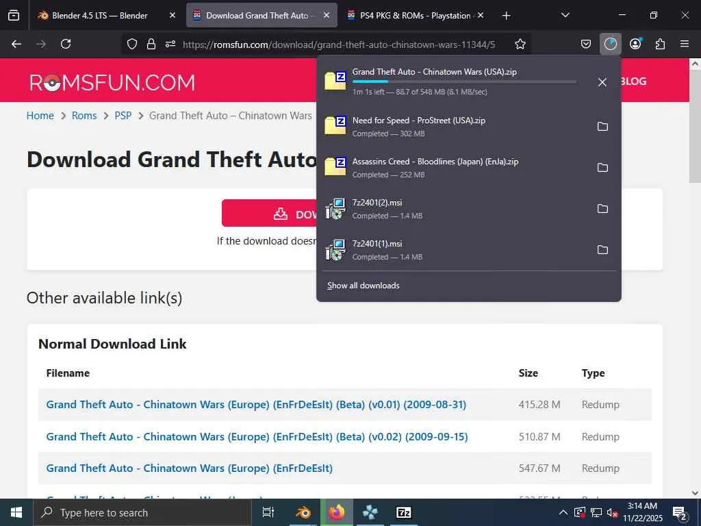View site security padlock info
The image size is (701, 526).
coord(151,44)
